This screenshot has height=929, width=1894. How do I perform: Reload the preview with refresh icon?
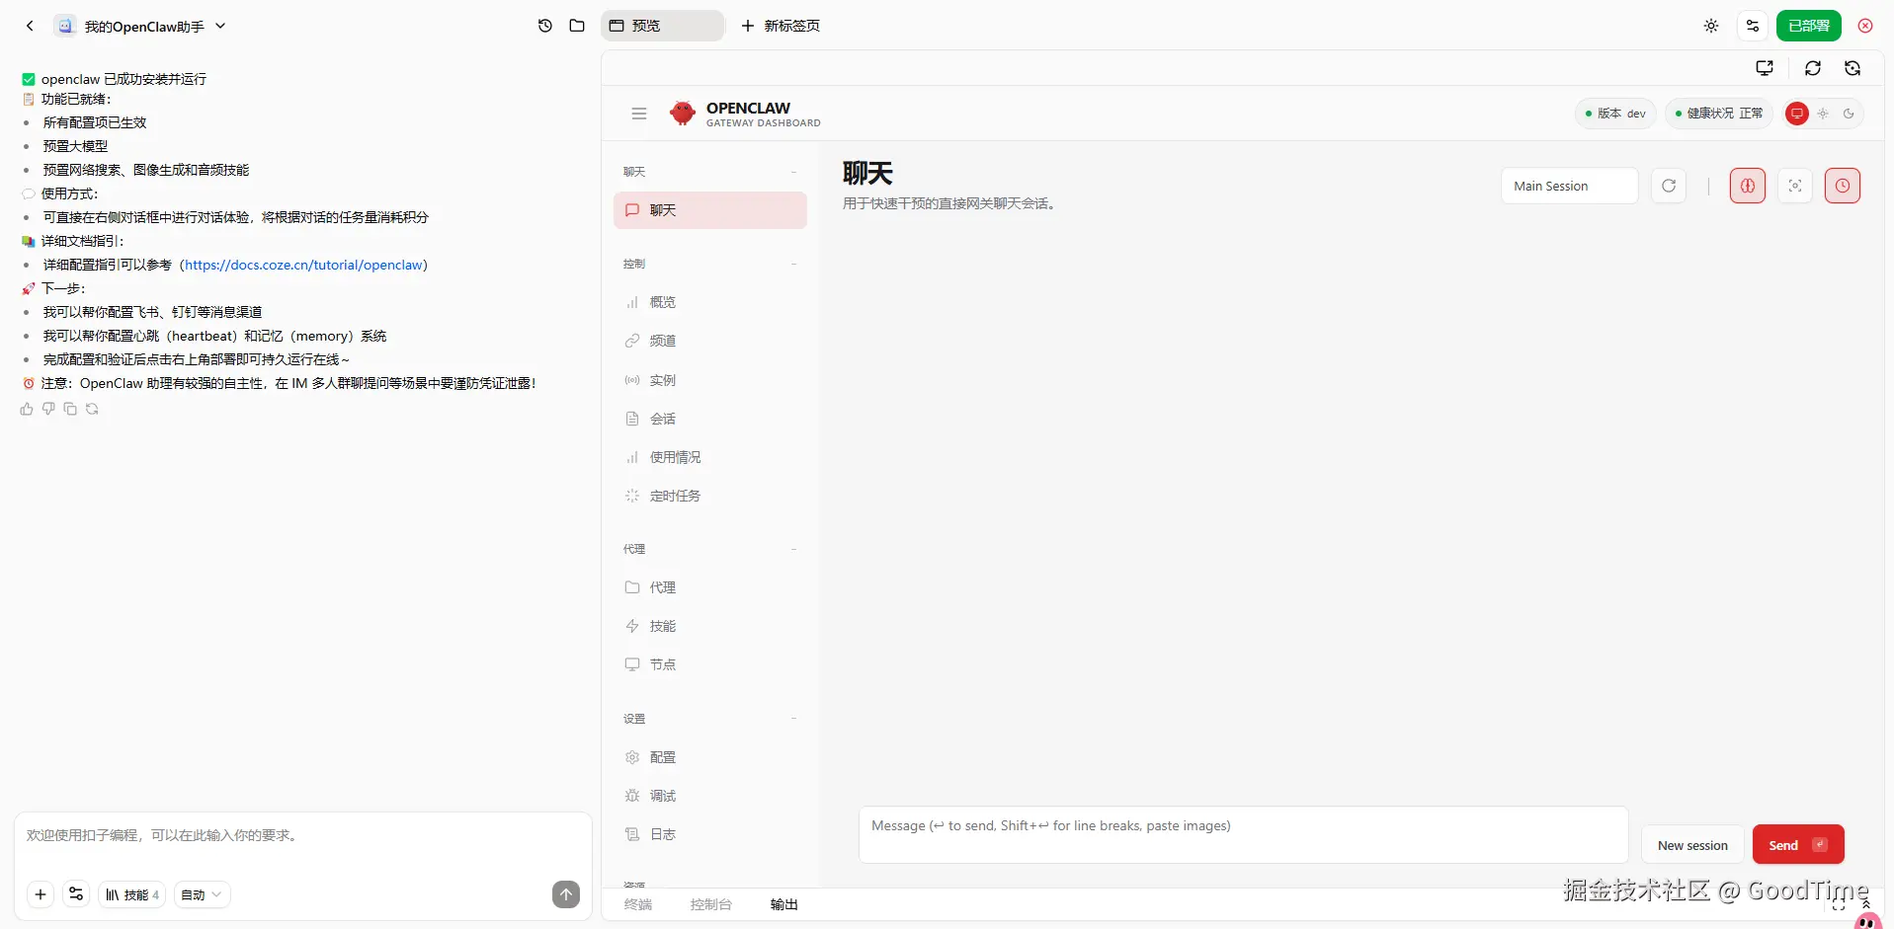(x=1813, y=68)
